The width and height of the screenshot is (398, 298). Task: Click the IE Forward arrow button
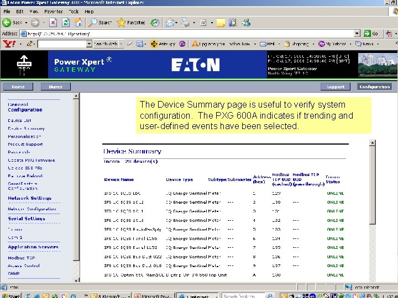tap(35, 23)
